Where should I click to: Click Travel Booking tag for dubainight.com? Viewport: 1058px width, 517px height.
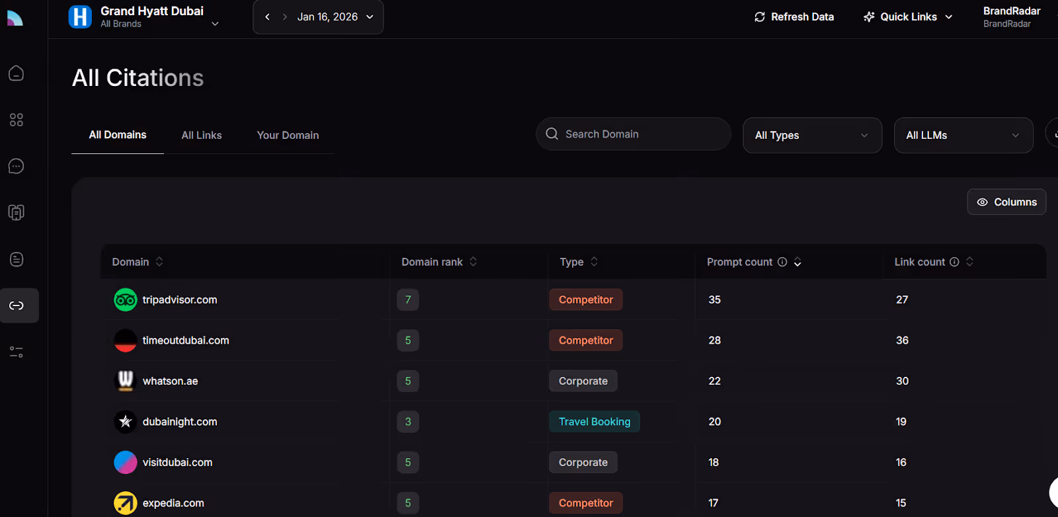[x=594, y=422]
